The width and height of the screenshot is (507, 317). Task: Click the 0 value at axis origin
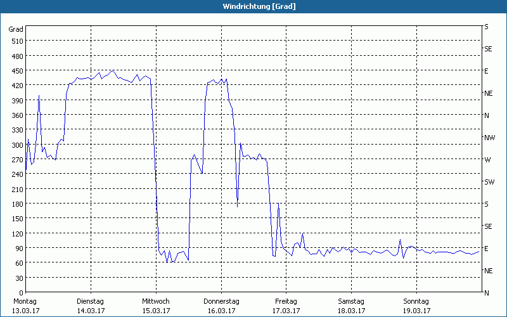[x=21, y=293]
